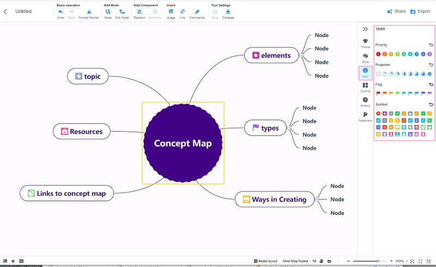Choose the purple priority 9 icon
The image size is (436, 267).
point(429,54)
